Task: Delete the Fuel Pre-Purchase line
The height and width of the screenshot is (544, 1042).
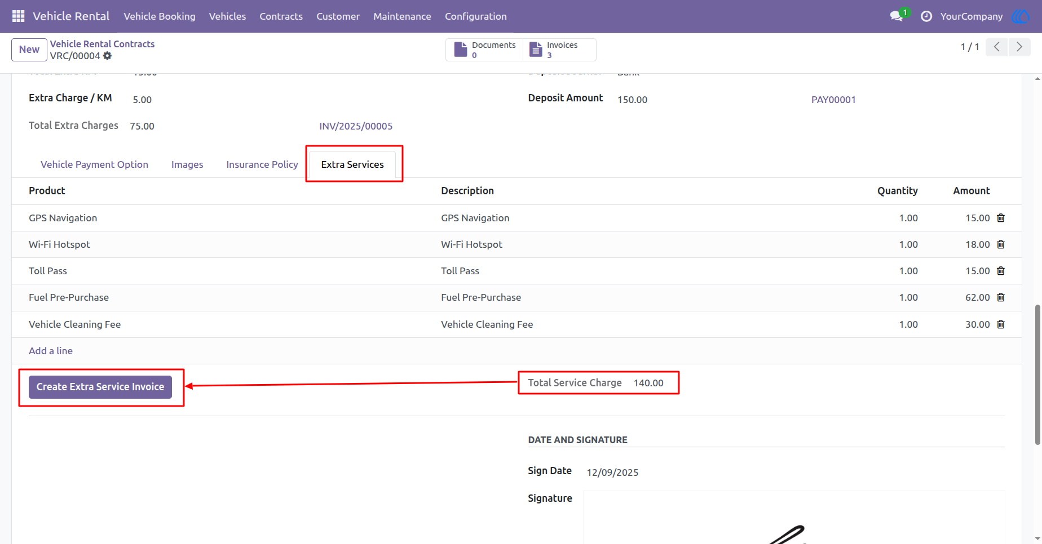Action: tap(1001, 297)
